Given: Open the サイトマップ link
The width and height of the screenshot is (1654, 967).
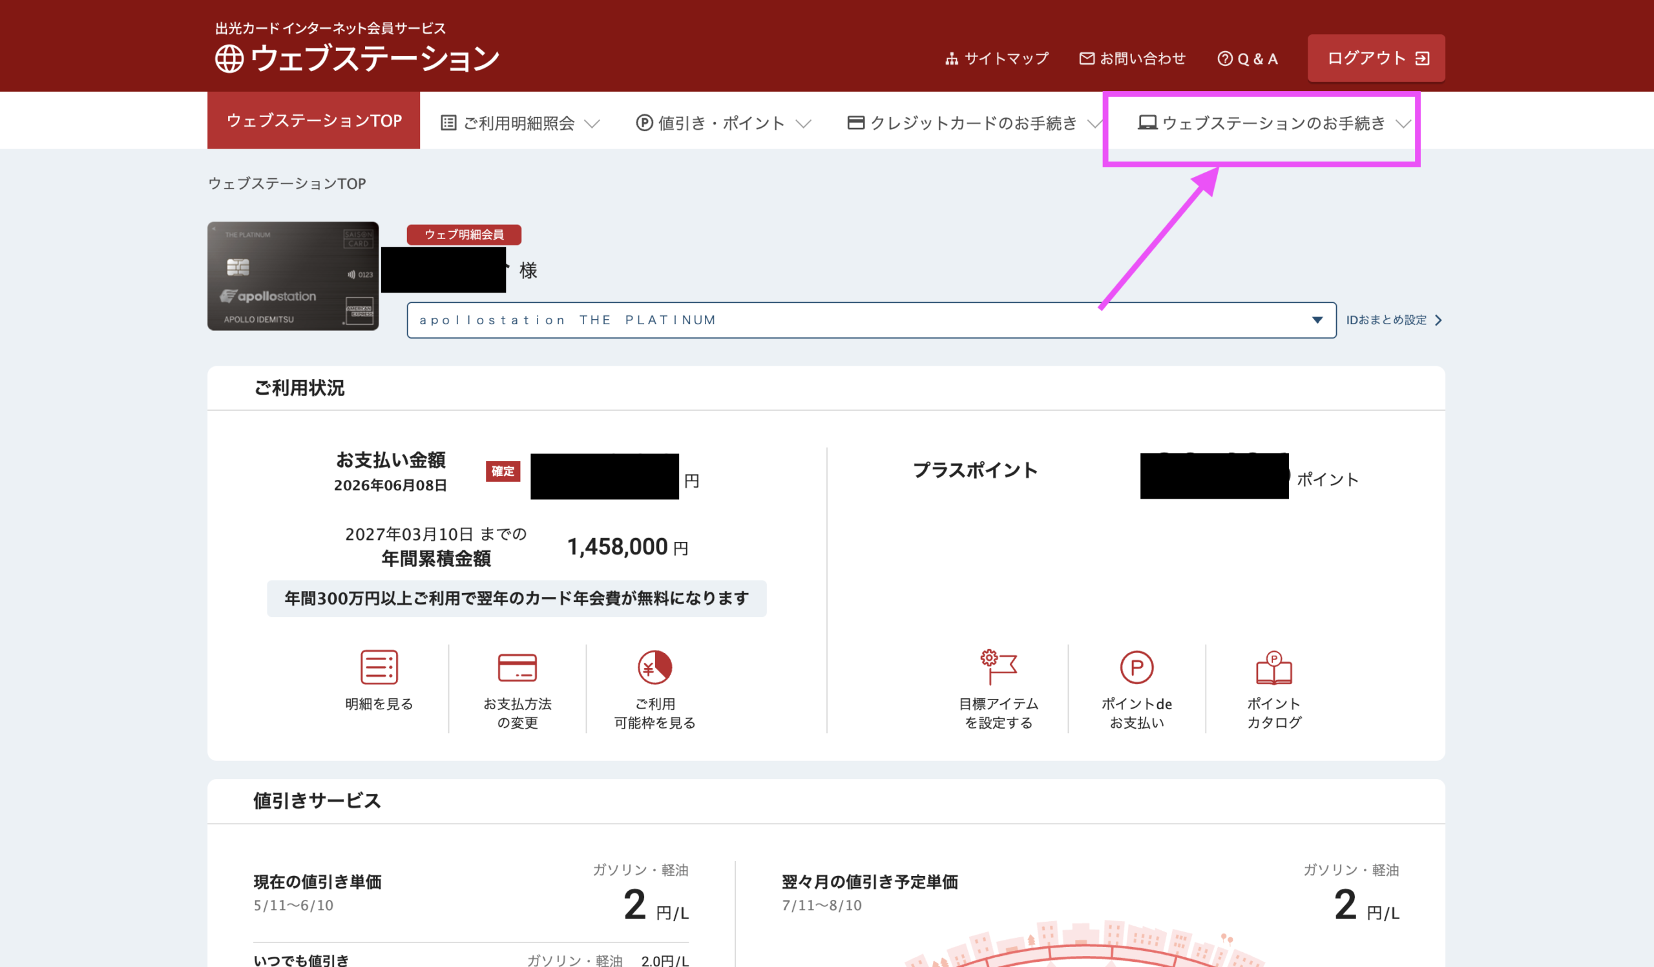Looking at the screenshot, I should point(996,58).
